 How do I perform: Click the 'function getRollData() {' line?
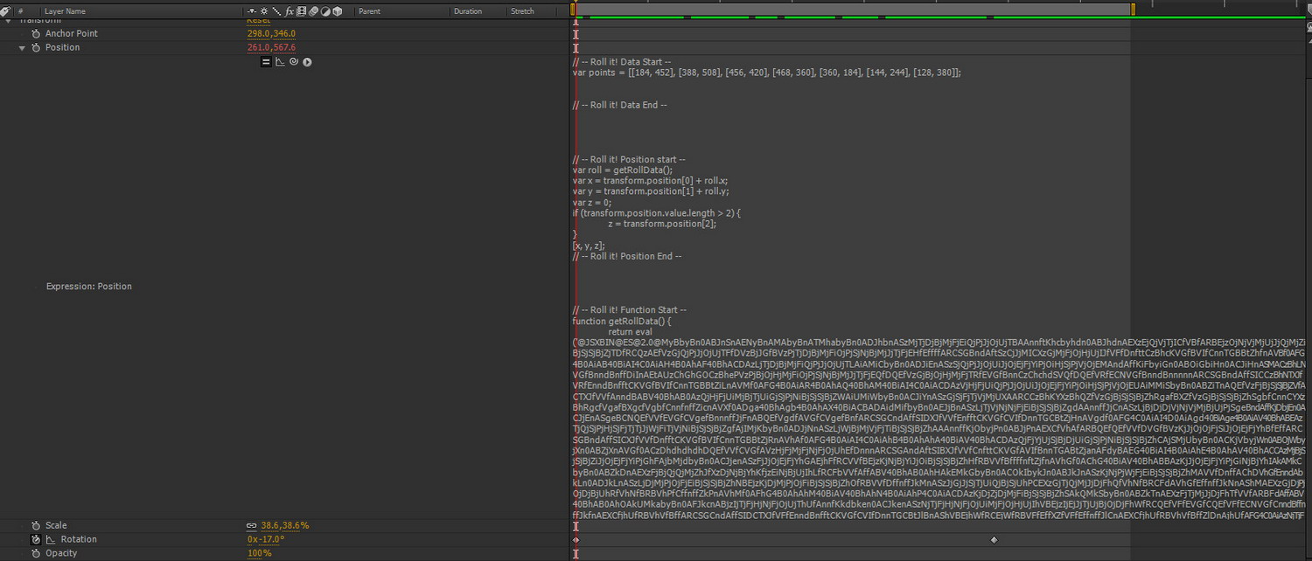pos(621,321)
